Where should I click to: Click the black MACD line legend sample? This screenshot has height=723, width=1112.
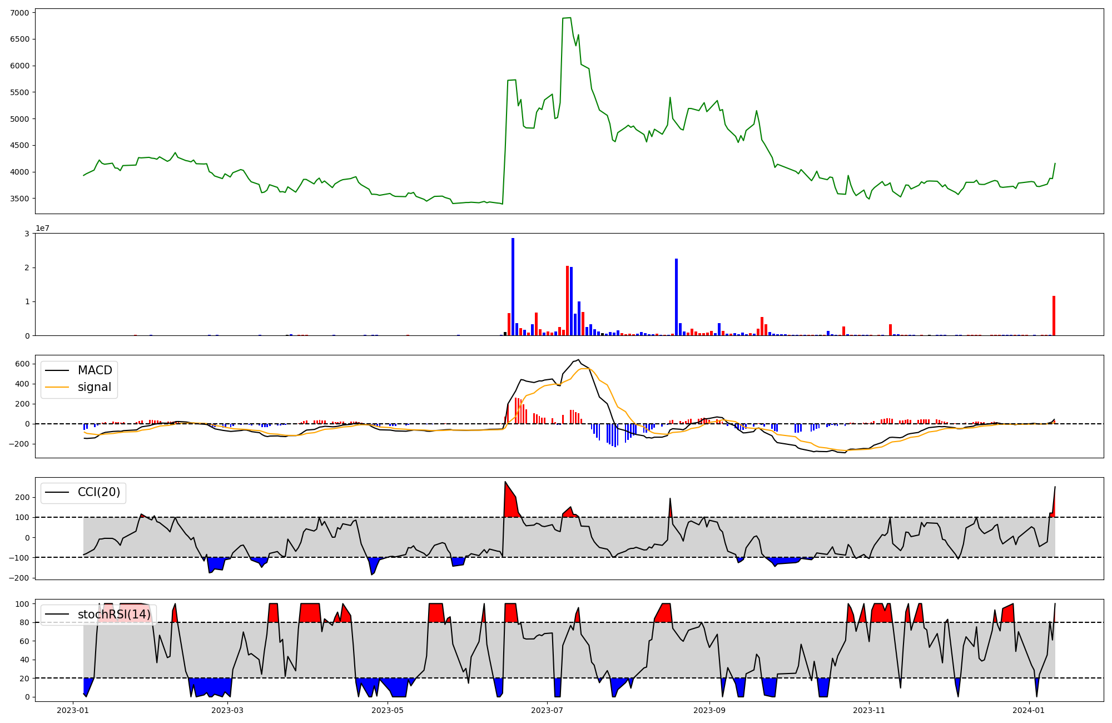point(57,370)
